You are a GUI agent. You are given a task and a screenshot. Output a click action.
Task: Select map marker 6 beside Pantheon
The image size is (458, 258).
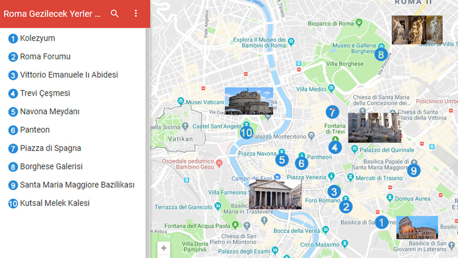click(301, 164)
